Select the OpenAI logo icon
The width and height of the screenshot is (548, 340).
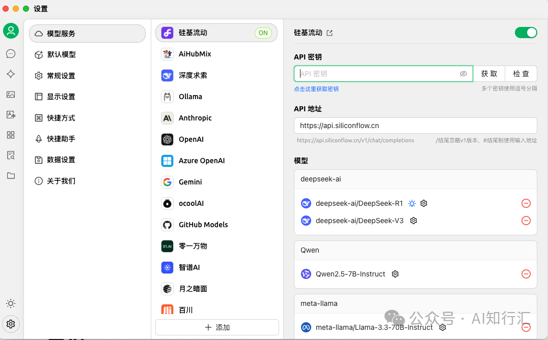click(x=168, y=139)
